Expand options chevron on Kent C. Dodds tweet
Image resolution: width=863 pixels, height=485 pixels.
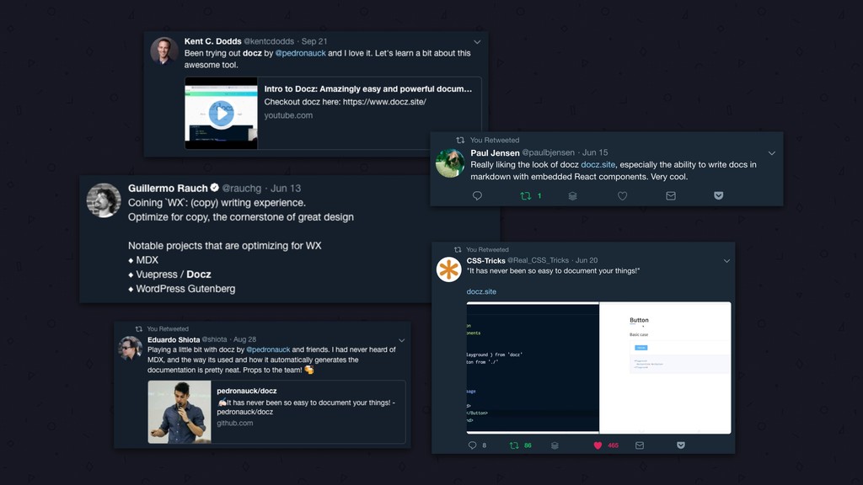point(477,42)
